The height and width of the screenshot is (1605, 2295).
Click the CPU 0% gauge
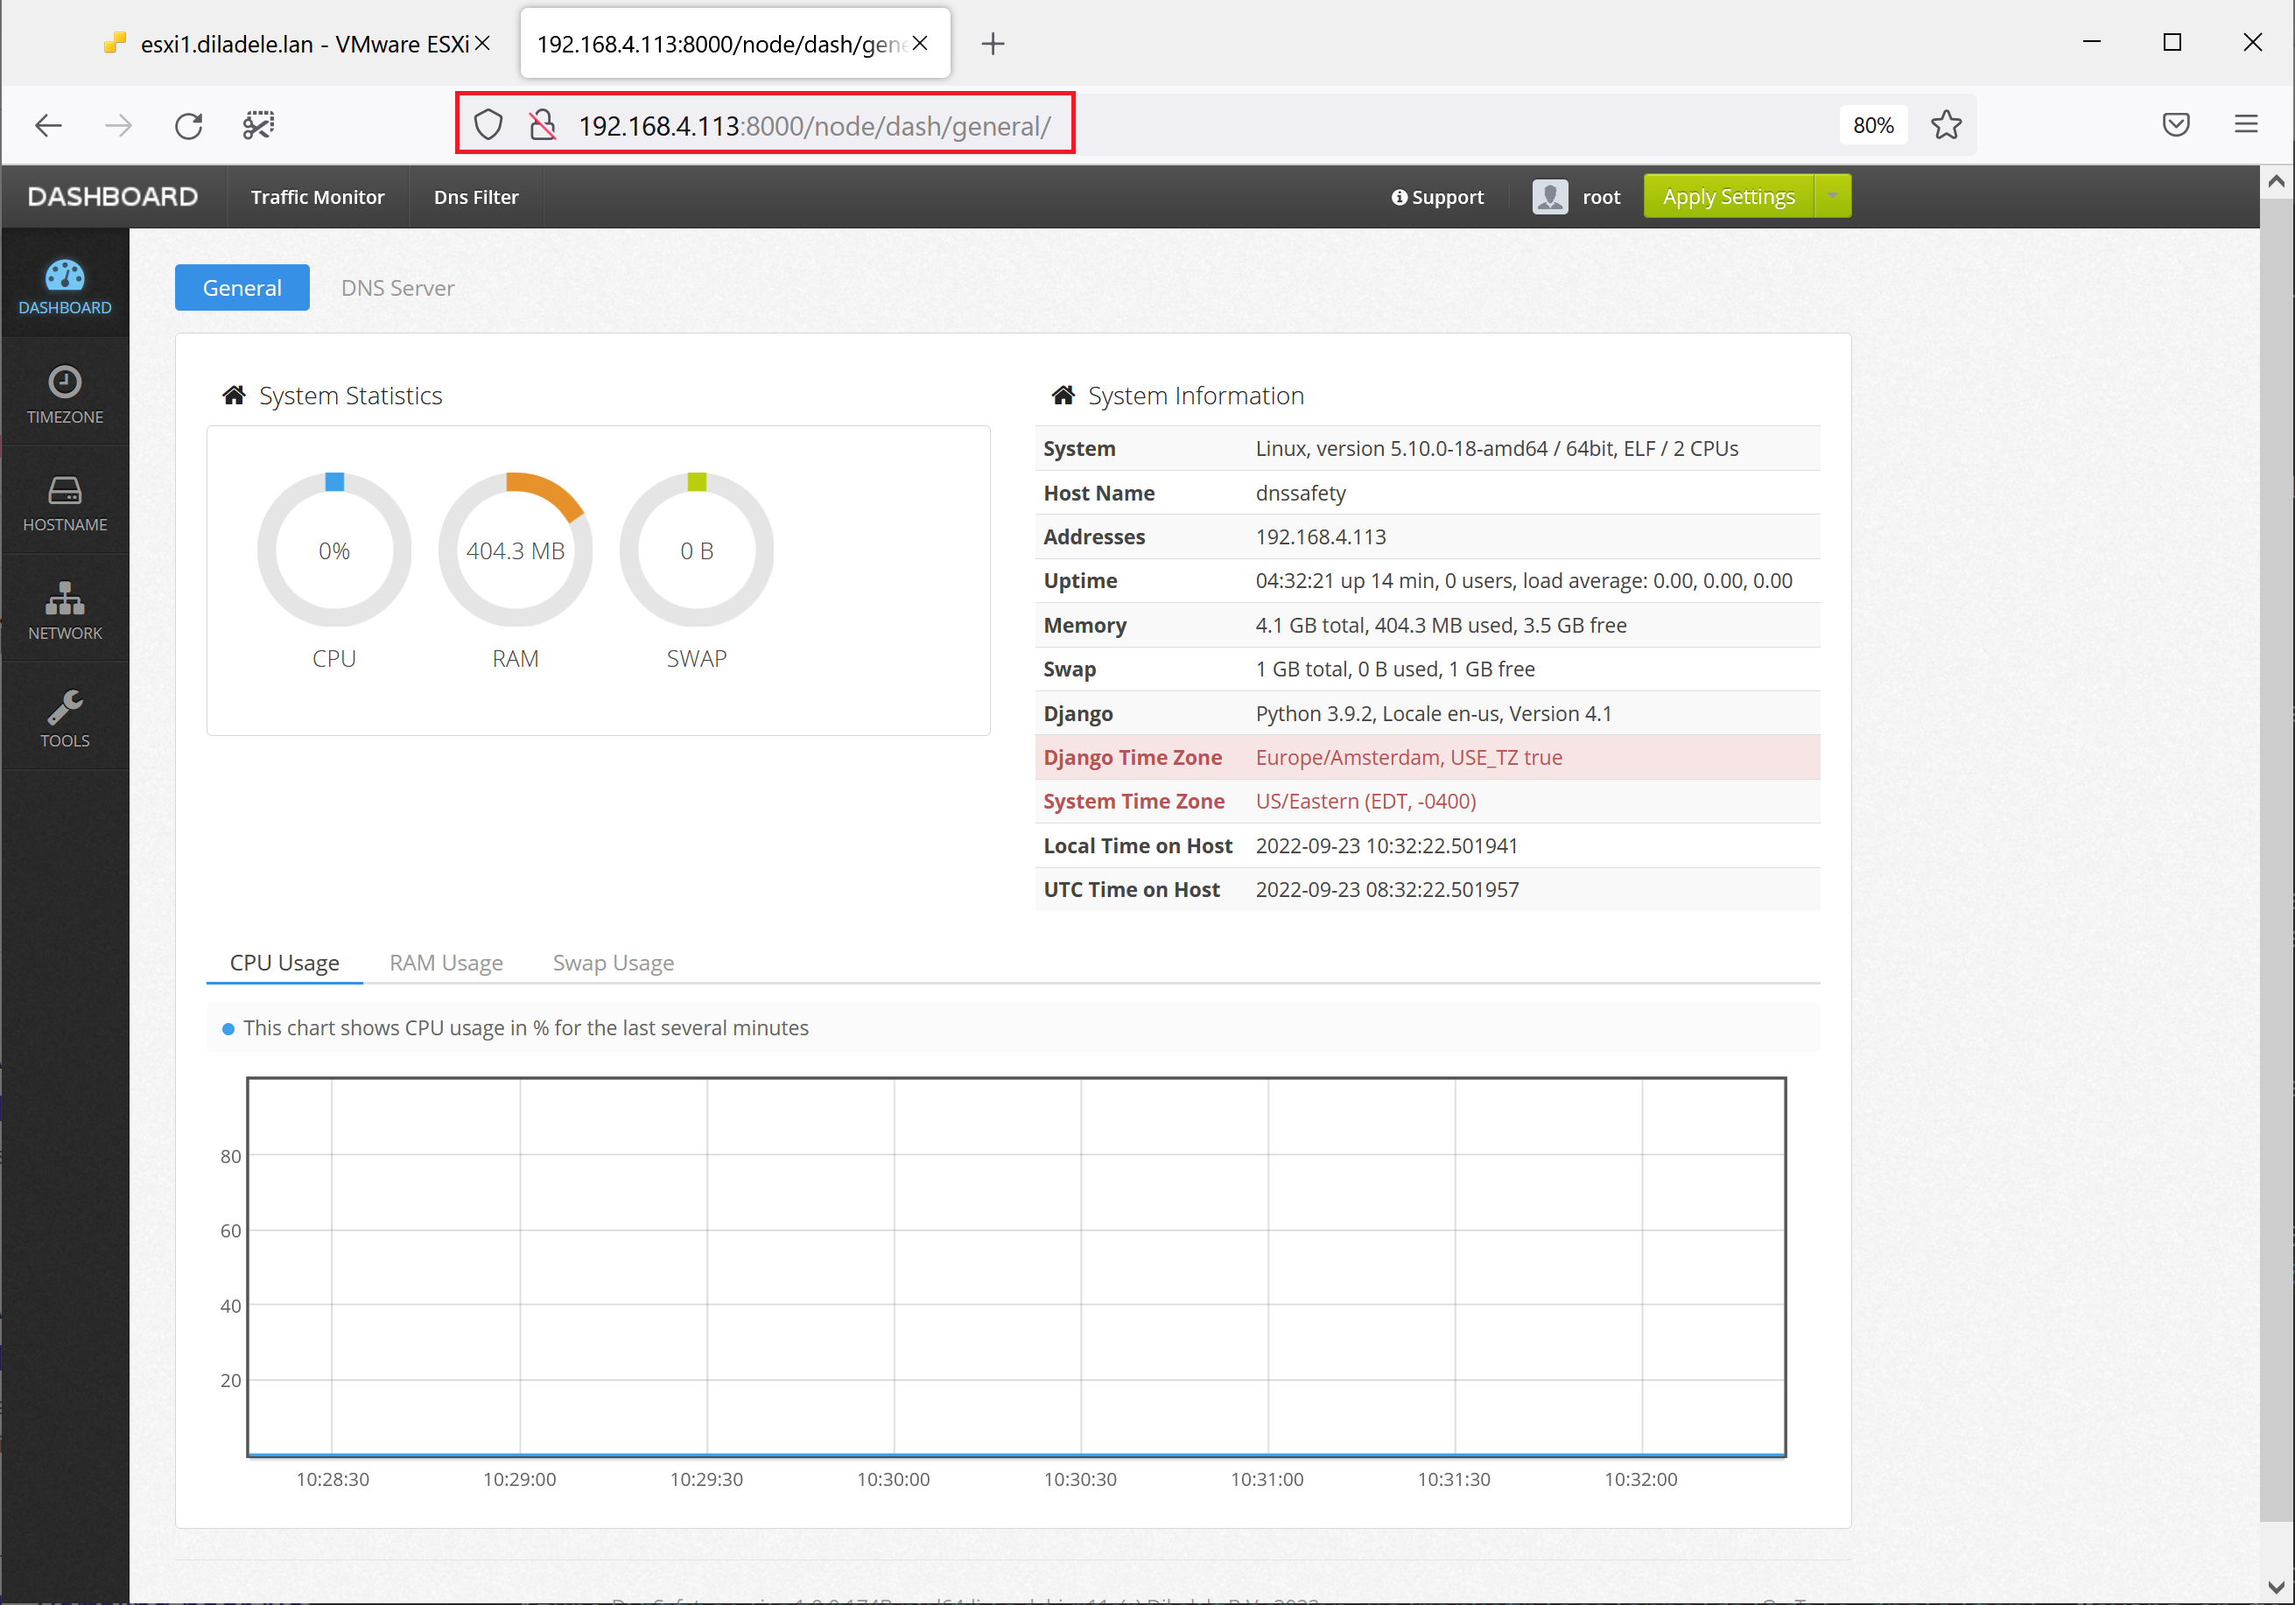click(x=333, y=550)
